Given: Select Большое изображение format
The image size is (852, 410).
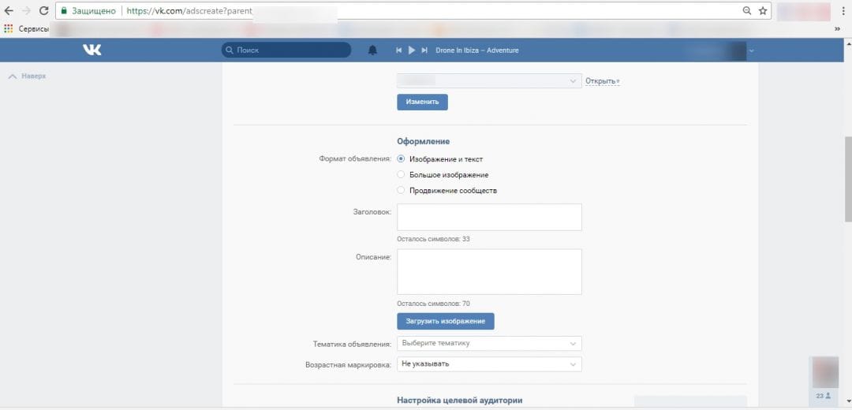Looking at the screenshot, I should [x=401, y=175].
